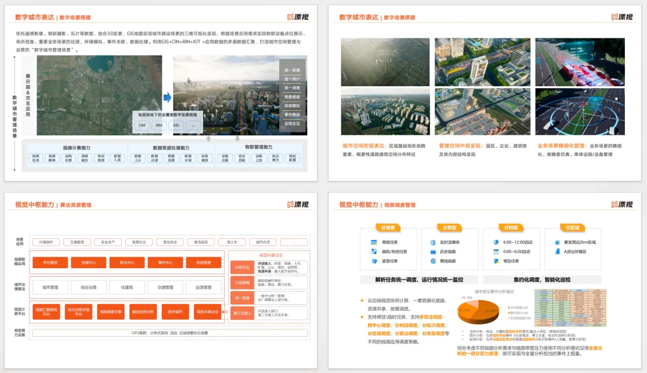Click the 常规任务 icon under 分场景

coord(374,242)
